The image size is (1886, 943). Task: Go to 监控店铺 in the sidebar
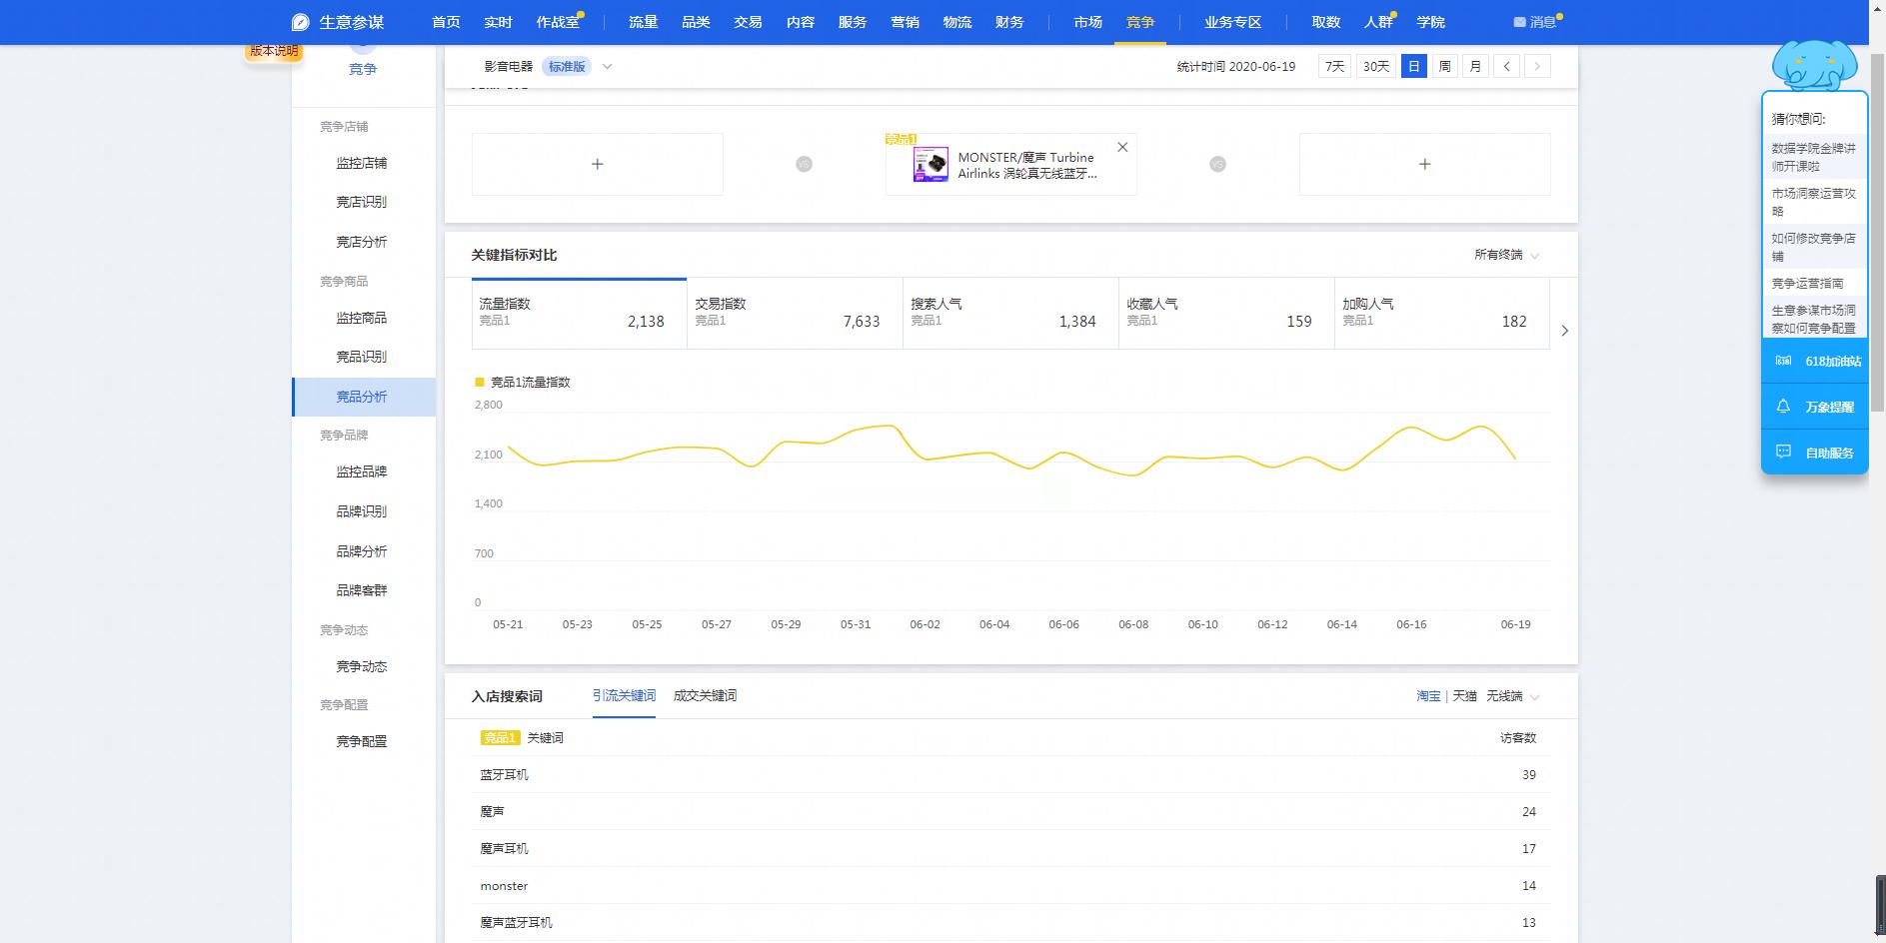pos(361,163)
